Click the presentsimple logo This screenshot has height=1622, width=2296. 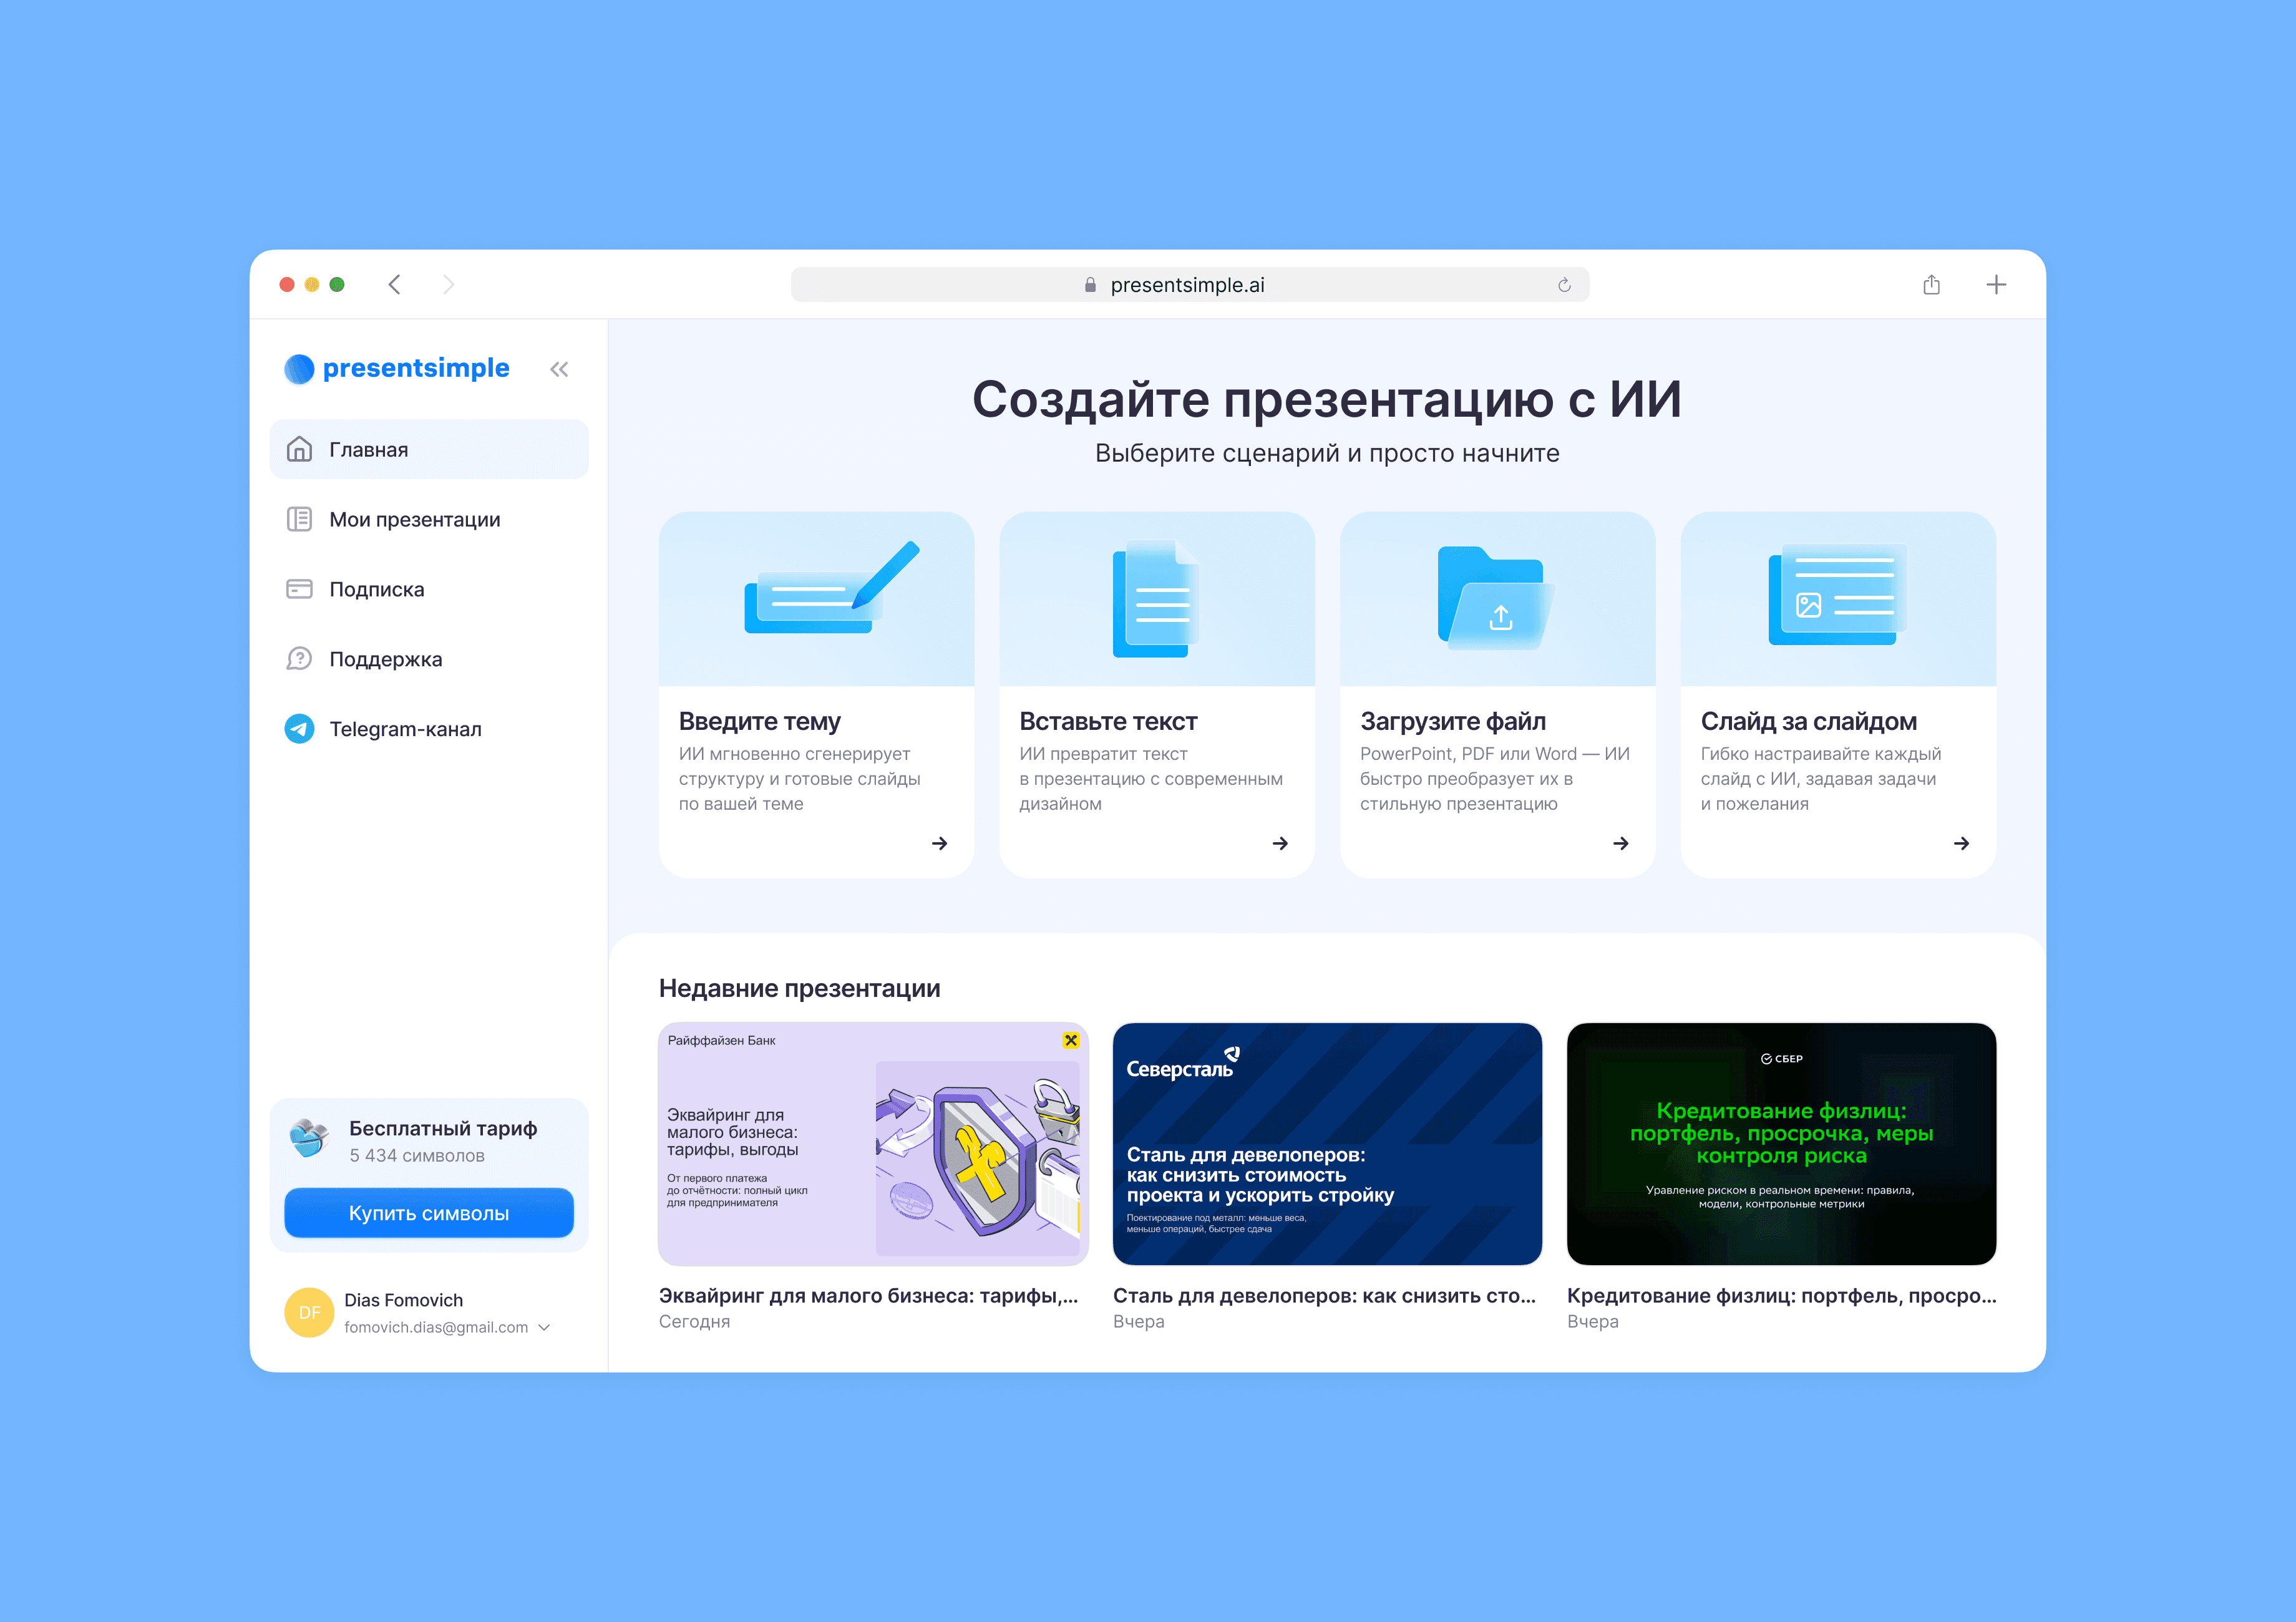(x=398, y=368)
